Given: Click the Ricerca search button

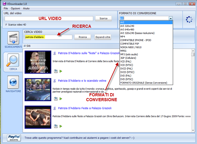Looking at the screenshot, I should coord(82,37).
